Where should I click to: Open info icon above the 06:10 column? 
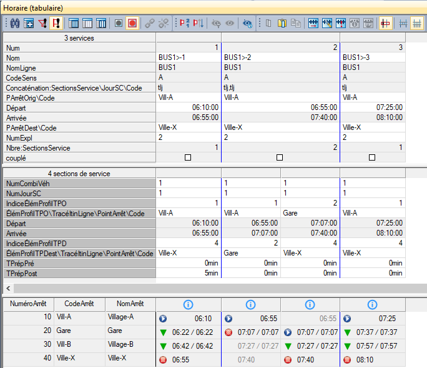pyautogui.click(x=188, y=304)
